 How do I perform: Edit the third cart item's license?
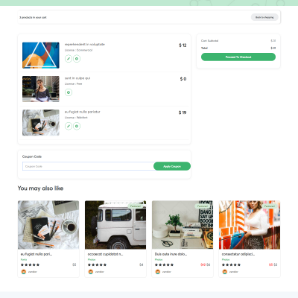pos(69,126)
